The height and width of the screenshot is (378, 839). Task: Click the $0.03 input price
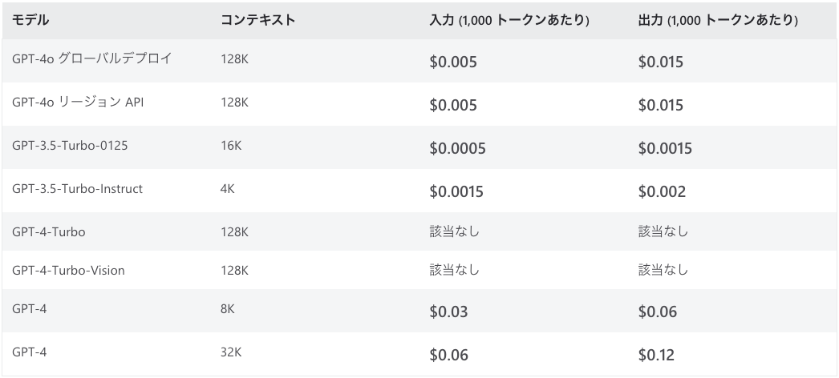click(448, 312)
